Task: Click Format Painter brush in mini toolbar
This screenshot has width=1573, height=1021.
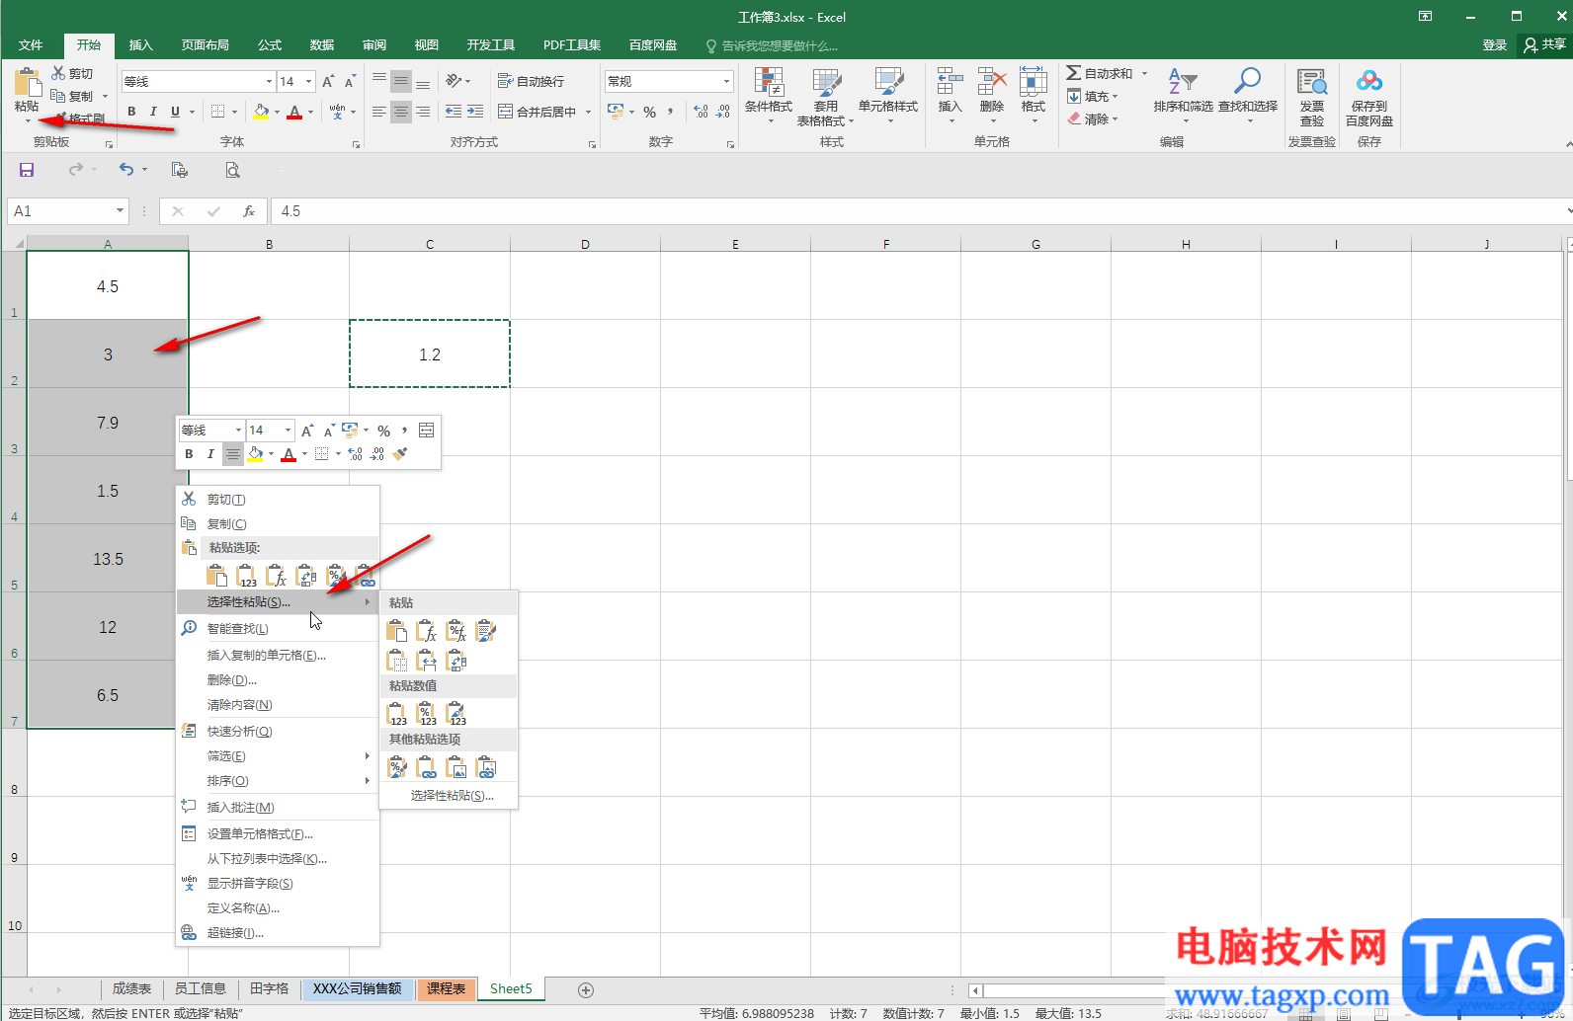Action: [399, 454]
